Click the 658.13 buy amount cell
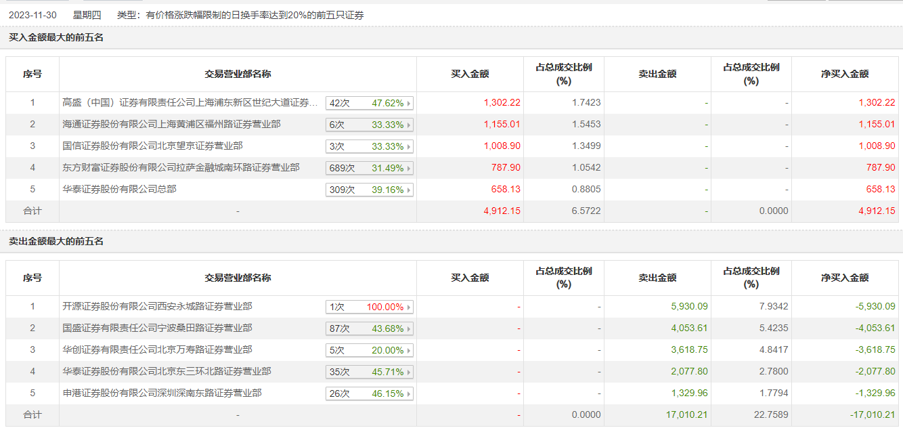This screenshot has height=428, width=903. point(506,190)
